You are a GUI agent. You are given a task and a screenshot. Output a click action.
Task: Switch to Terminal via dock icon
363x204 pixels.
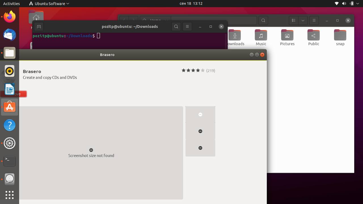[x=10, y=161]
